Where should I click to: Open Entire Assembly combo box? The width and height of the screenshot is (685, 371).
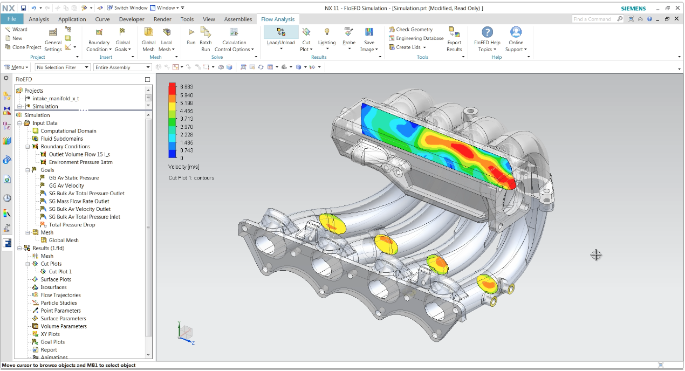click(x=122, y=67)
